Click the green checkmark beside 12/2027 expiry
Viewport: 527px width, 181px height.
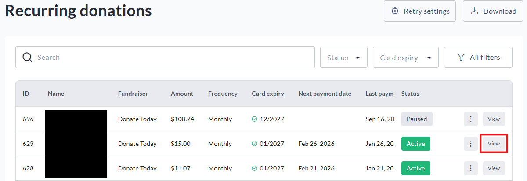tap(254, 119)
